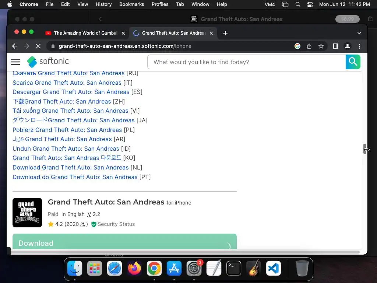The height and width of the screenshot is (283, 377).
Task: Open Terminal from the Dock
Action: tap(234, 268)
